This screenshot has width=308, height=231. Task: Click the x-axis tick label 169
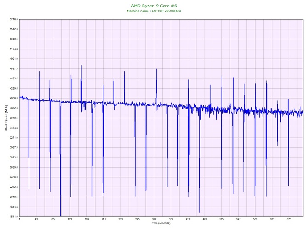(87, 219)
